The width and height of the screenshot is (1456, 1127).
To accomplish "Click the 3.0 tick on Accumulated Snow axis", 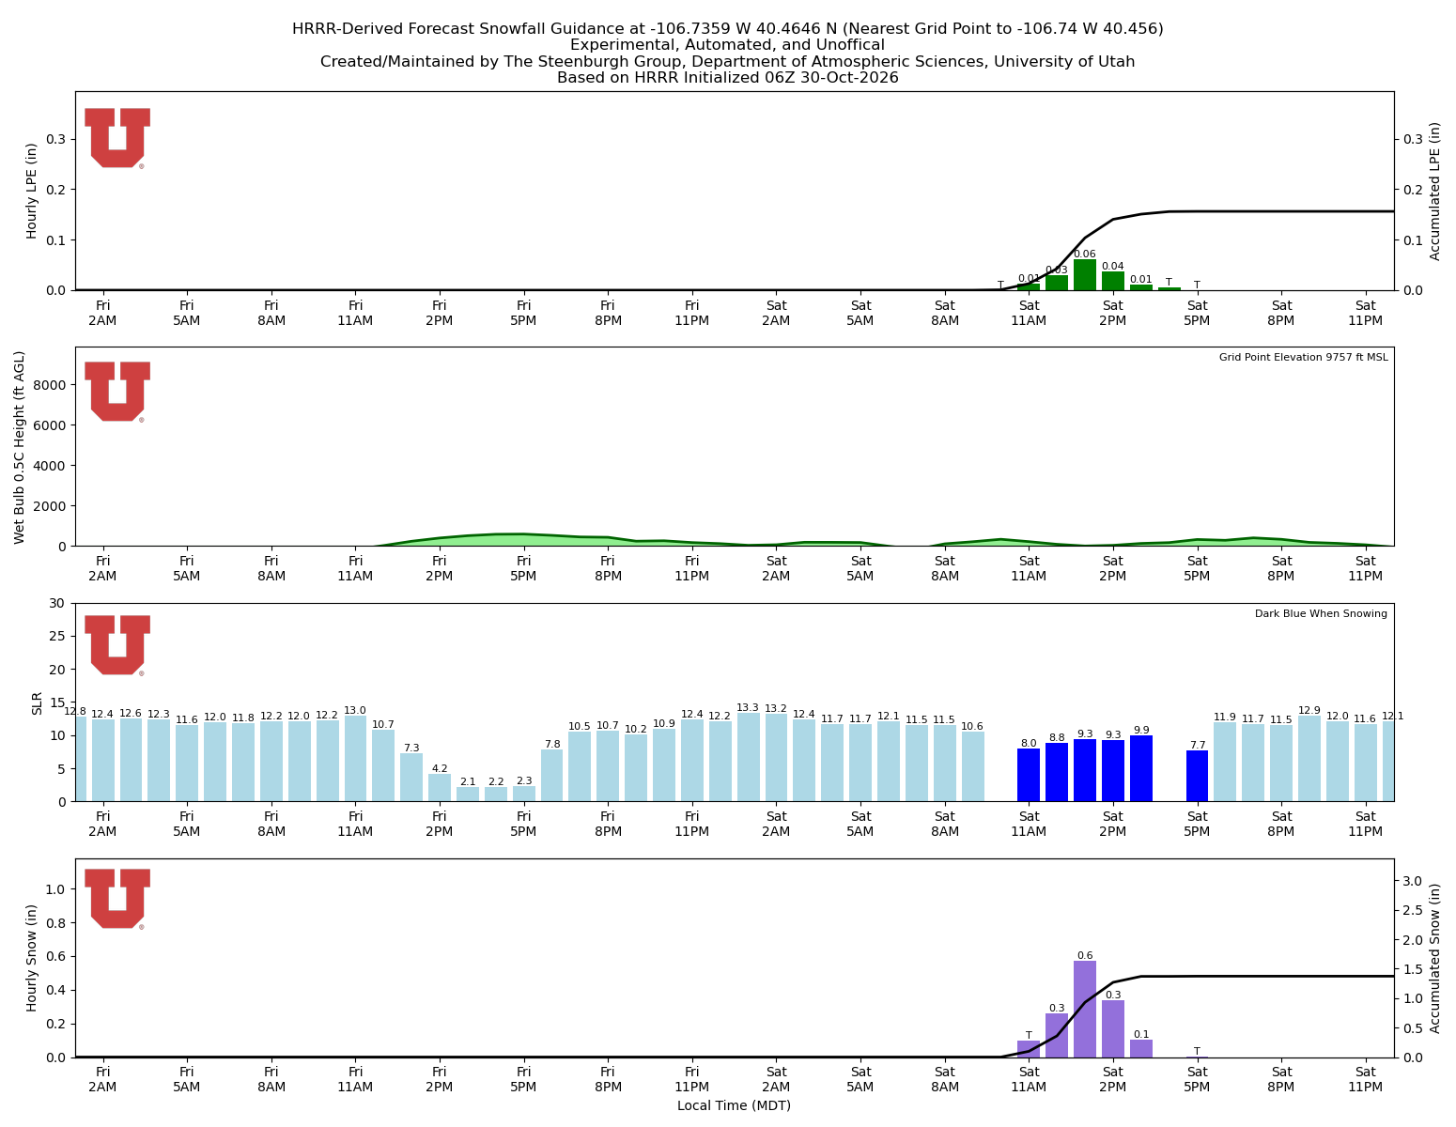I will 1412,881.
